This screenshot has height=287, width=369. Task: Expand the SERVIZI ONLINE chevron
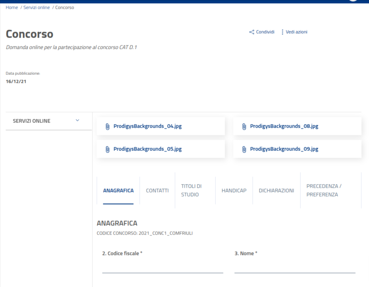click(x=77, y=120)
